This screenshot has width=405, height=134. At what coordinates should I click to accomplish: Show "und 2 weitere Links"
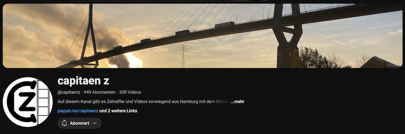click(x=118, y=111)
